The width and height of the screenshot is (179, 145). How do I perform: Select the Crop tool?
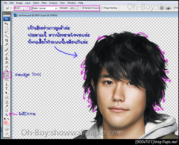pyautogui.click(x=6, y=40)
